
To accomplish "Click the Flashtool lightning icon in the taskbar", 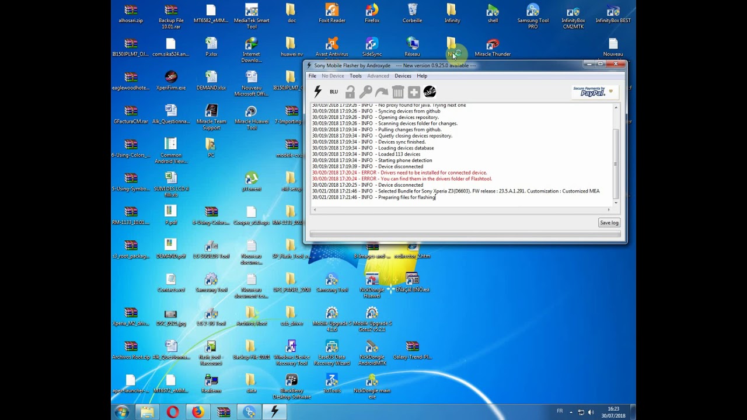I will pyautogui.click(x=274, y=412).
